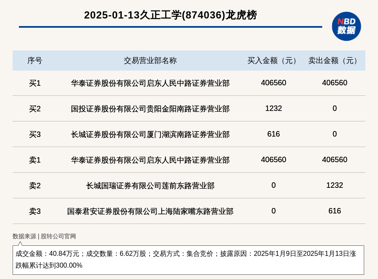This screenshot has width=378, height=279.
Task: Click buy amount 616 in 买3 row
Action: point(273,134)
